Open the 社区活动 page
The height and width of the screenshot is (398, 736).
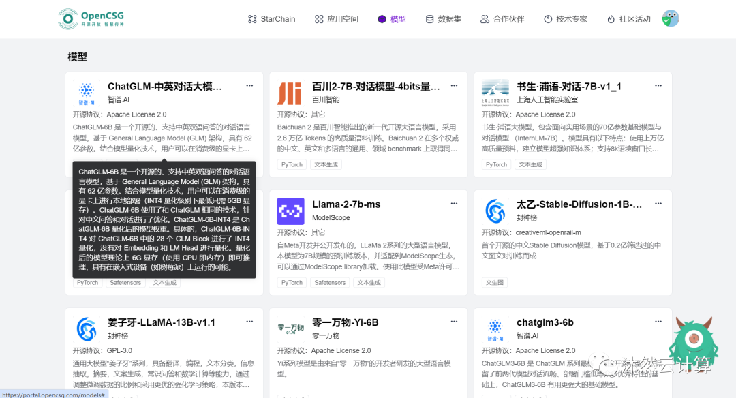(x=628, y=19)
